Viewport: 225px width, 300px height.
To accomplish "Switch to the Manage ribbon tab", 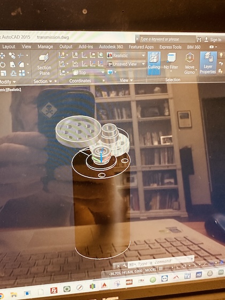I will point(46,47).
